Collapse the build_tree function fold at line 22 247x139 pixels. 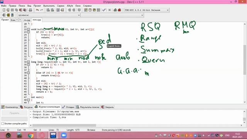29,29
